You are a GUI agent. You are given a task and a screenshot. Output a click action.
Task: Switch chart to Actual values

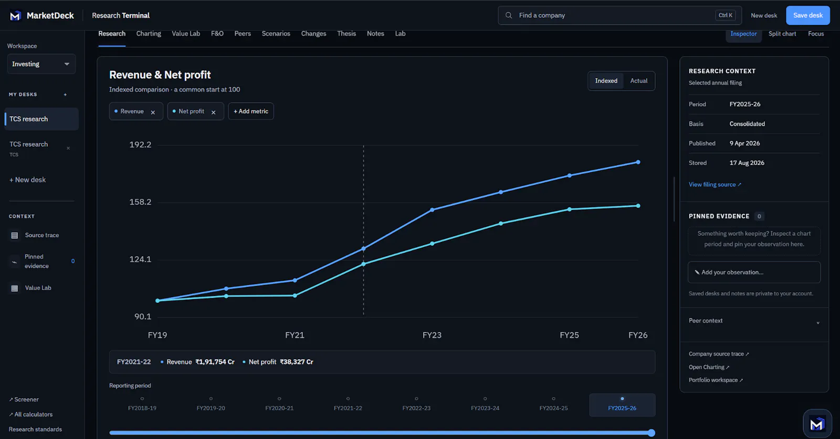click(x=638, y=81)
